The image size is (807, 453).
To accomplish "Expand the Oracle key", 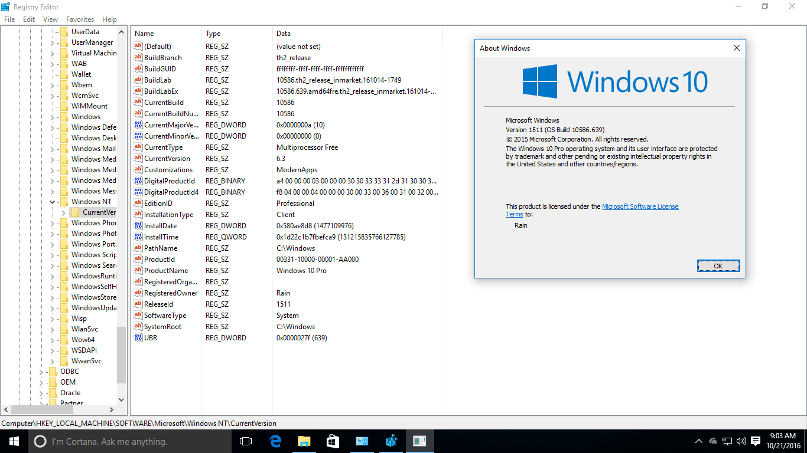I will [x=41, y=393].
